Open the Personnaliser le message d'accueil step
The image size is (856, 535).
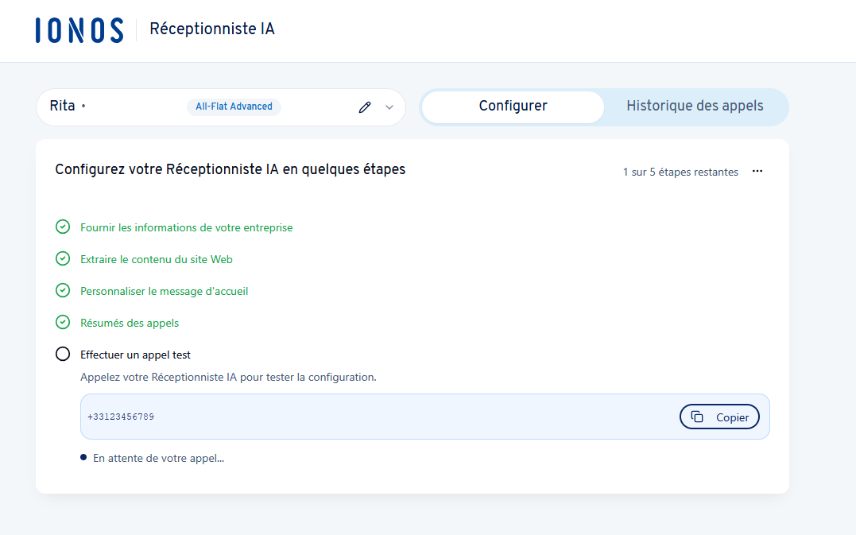(x=164, y=291)
